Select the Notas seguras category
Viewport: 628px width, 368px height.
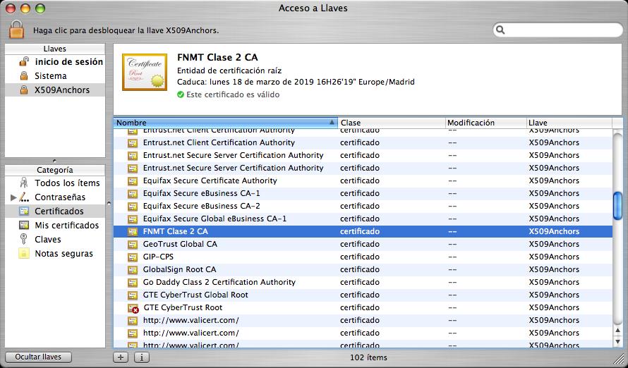(x=64, y=253)
